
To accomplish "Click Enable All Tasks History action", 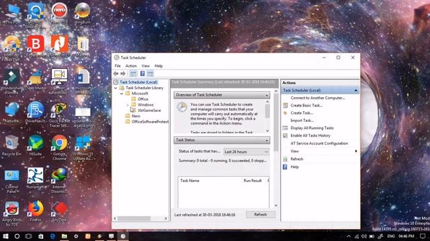I will [x=310, y=135].
